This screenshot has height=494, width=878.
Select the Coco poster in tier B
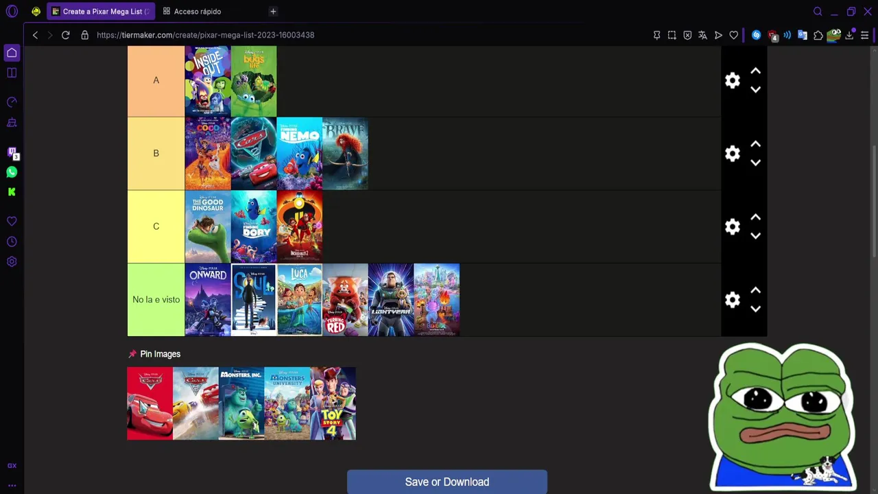(x=208, y=154)
